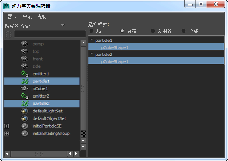Open the 帮助 menu

(x=43, y=17)
